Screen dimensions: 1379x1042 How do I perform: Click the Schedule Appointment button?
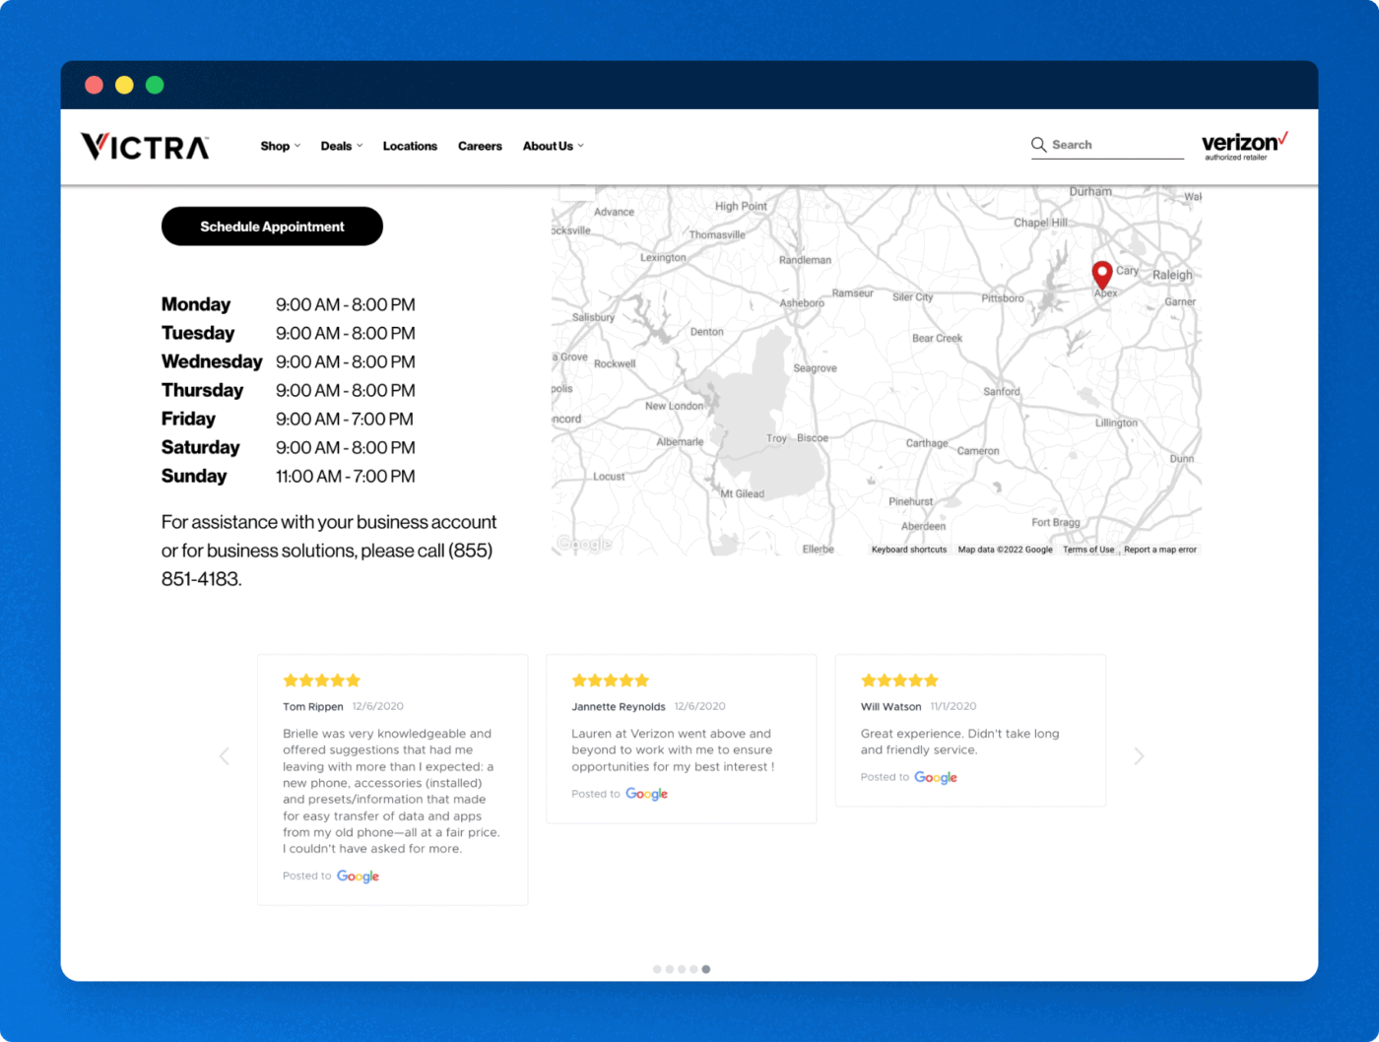[272, 226]
